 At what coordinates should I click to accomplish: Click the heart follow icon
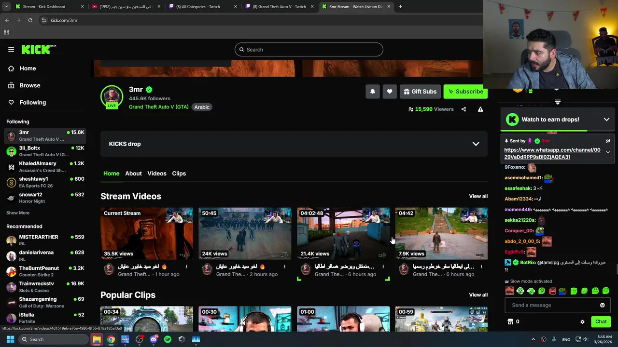390,92
